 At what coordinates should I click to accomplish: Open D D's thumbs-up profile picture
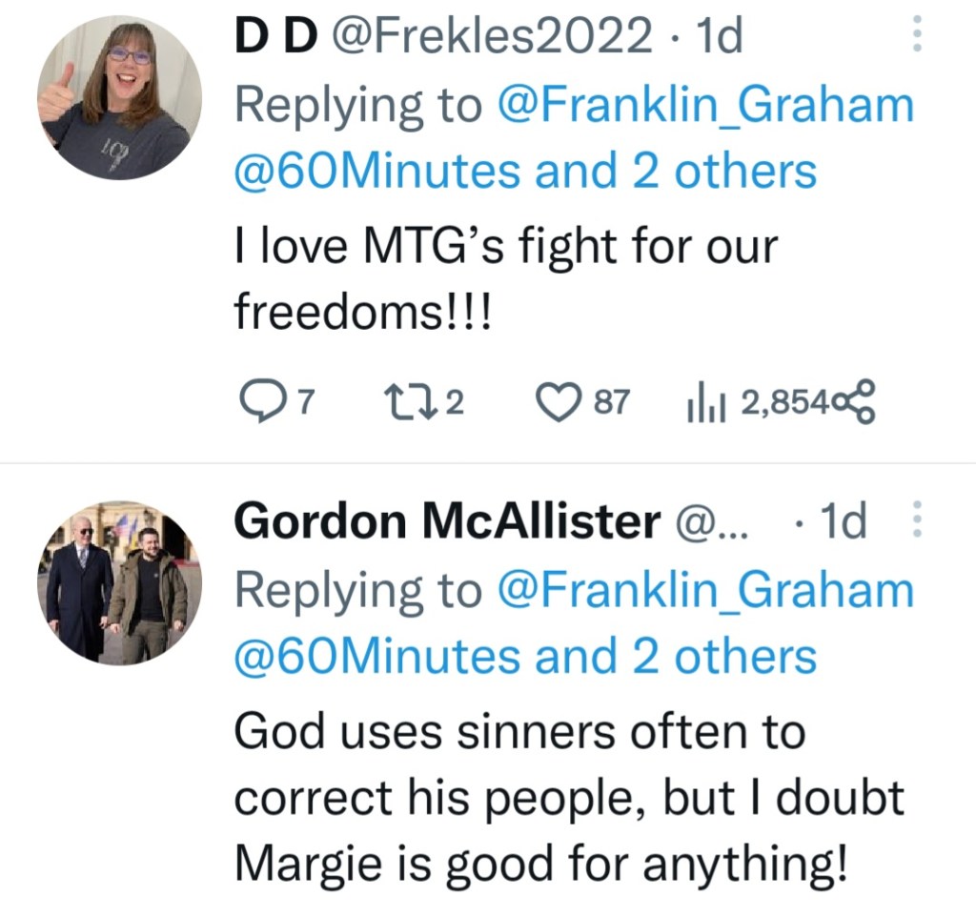tap(120, 97)
